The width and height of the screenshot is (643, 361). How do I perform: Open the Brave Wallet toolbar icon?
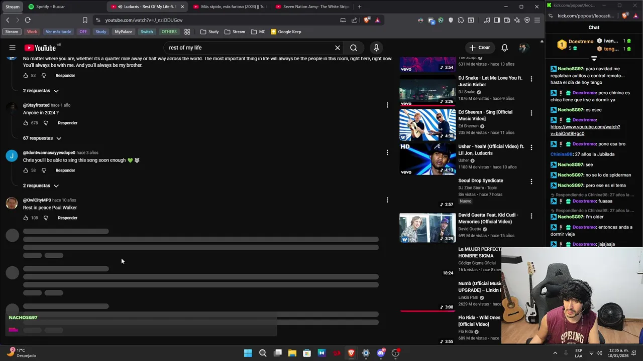pos(507,20)
